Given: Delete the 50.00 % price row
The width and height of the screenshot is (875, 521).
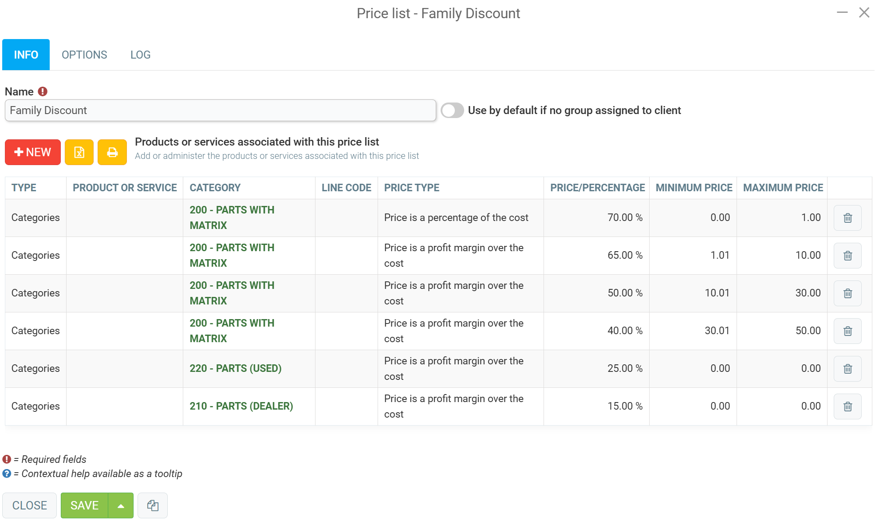Looking at the screenshot, I should point(847,293).
